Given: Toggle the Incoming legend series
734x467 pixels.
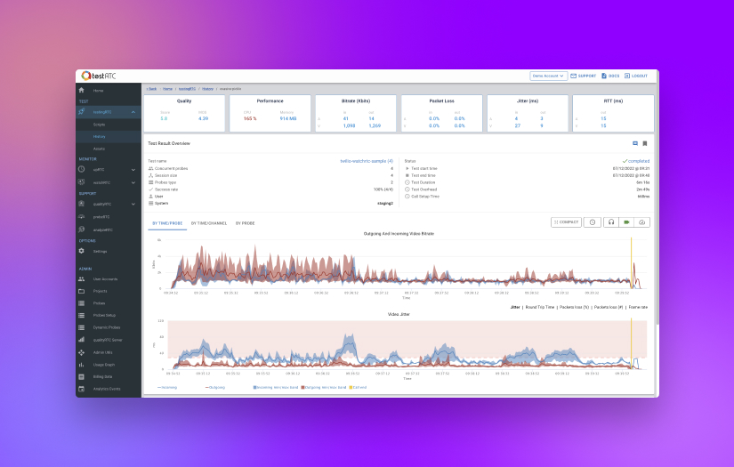Looking at the screenshot, I should pyautogui.click(x=167, y=388).
